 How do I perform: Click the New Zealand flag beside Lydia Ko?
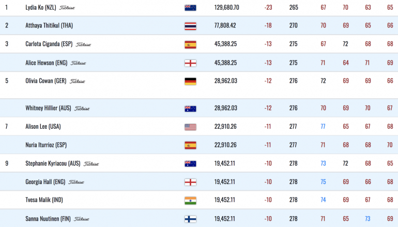coord(190,8)
